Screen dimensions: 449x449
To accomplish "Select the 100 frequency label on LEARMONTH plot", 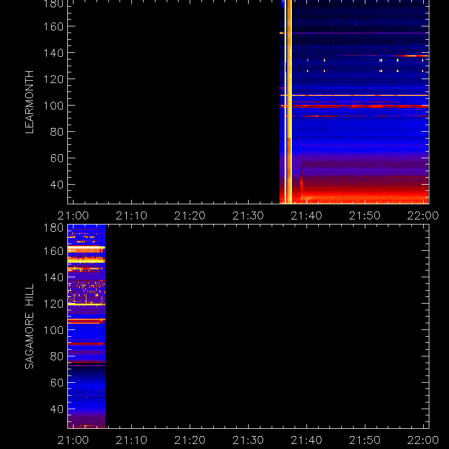I will click(x=53, y=106).
